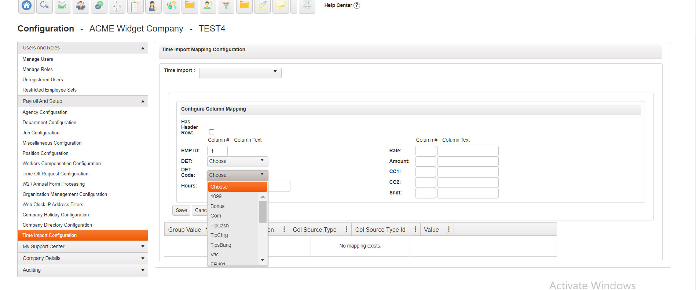Open the person with lightbulb icon
The image size is (696, 290).
pyautogui.click(x=208, y=5)
